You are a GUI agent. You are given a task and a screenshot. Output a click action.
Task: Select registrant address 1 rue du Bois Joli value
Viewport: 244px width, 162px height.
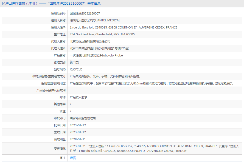pyautogui.click(x=124, y=27)
